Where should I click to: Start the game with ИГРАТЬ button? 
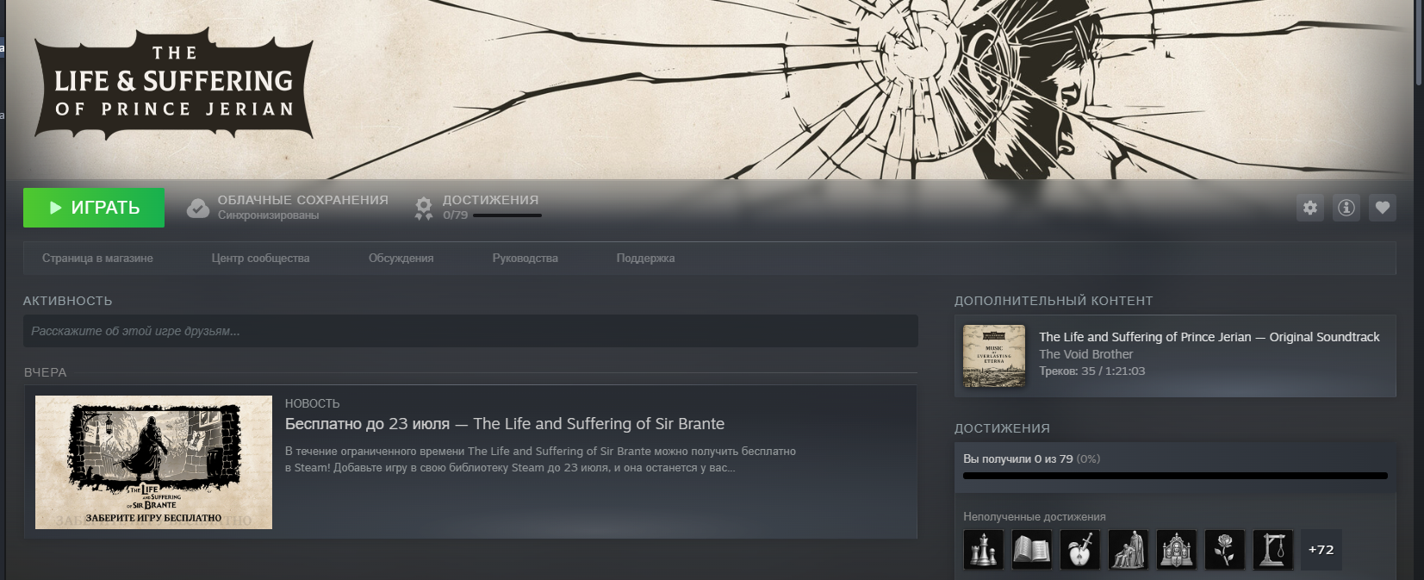pyautogui.click(x=94, y=208)
